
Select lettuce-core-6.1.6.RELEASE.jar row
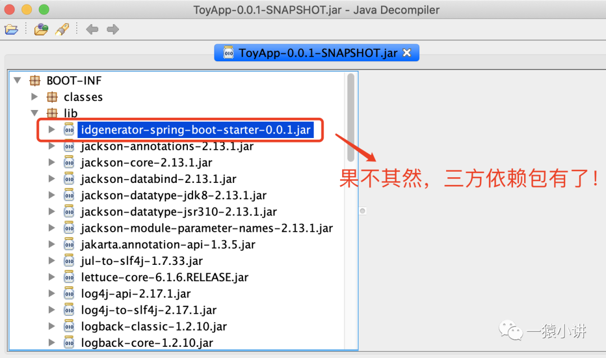pyautogui.click(x=164, y=277)
